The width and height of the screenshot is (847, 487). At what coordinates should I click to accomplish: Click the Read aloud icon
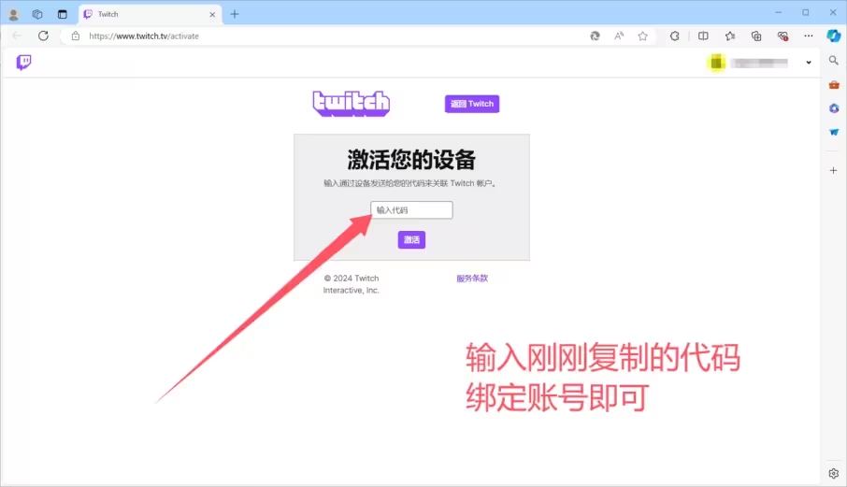pyautogui.click(x=619, y=36)
